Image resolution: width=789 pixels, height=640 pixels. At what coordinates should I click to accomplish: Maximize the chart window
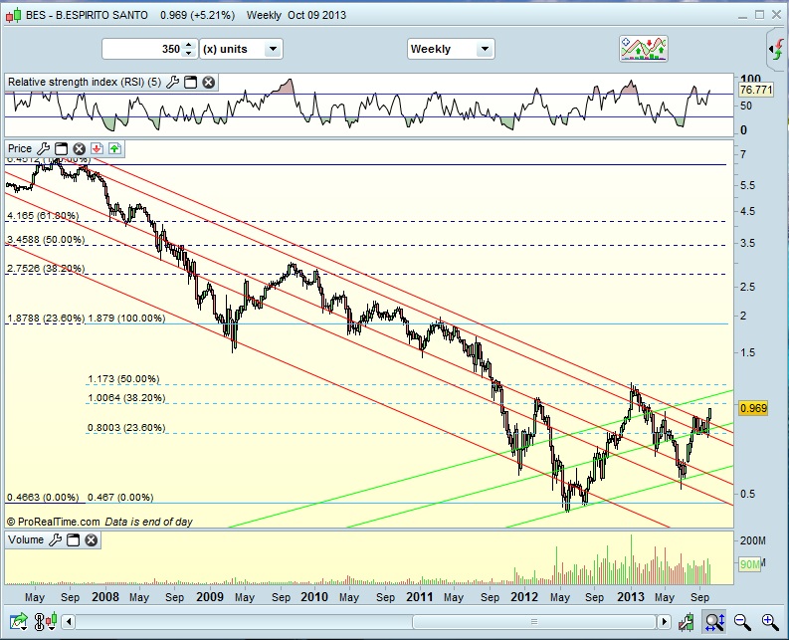[760, 15]
